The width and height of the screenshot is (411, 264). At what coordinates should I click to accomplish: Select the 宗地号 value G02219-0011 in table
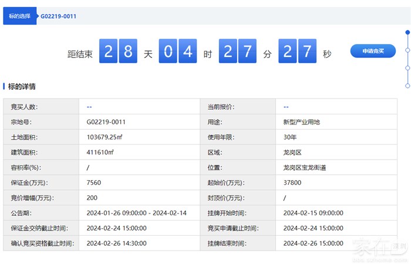[106, 122]
